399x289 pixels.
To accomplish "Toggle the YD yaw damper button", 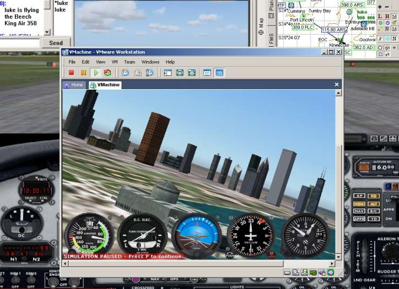I will click(373, 219).
